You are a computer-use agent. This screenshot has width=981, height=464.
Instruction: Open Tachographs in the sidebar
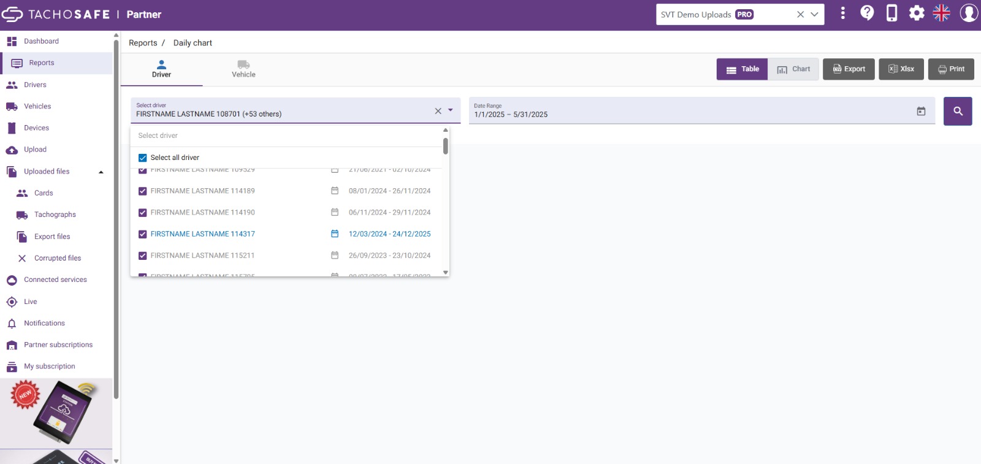(x=55, y=215)
